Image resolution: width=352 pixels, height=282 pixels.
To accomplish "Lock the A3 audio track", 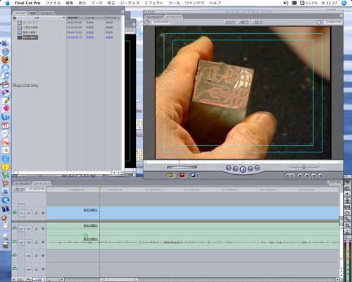I will tap(37, 256).
